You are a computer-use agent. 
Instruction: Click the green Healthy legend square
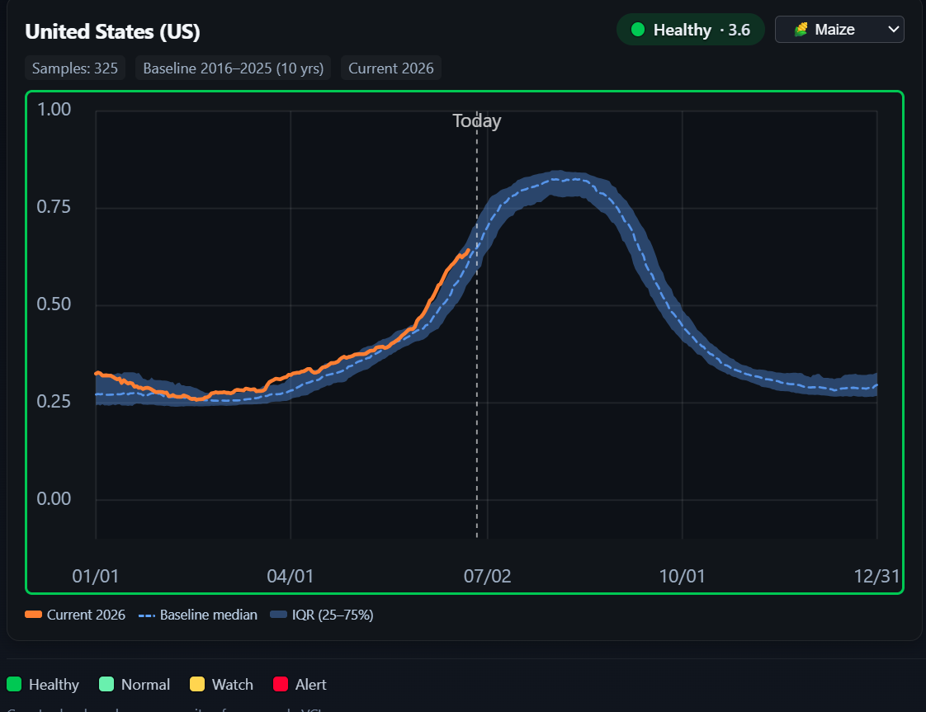[x=14, y=684]
